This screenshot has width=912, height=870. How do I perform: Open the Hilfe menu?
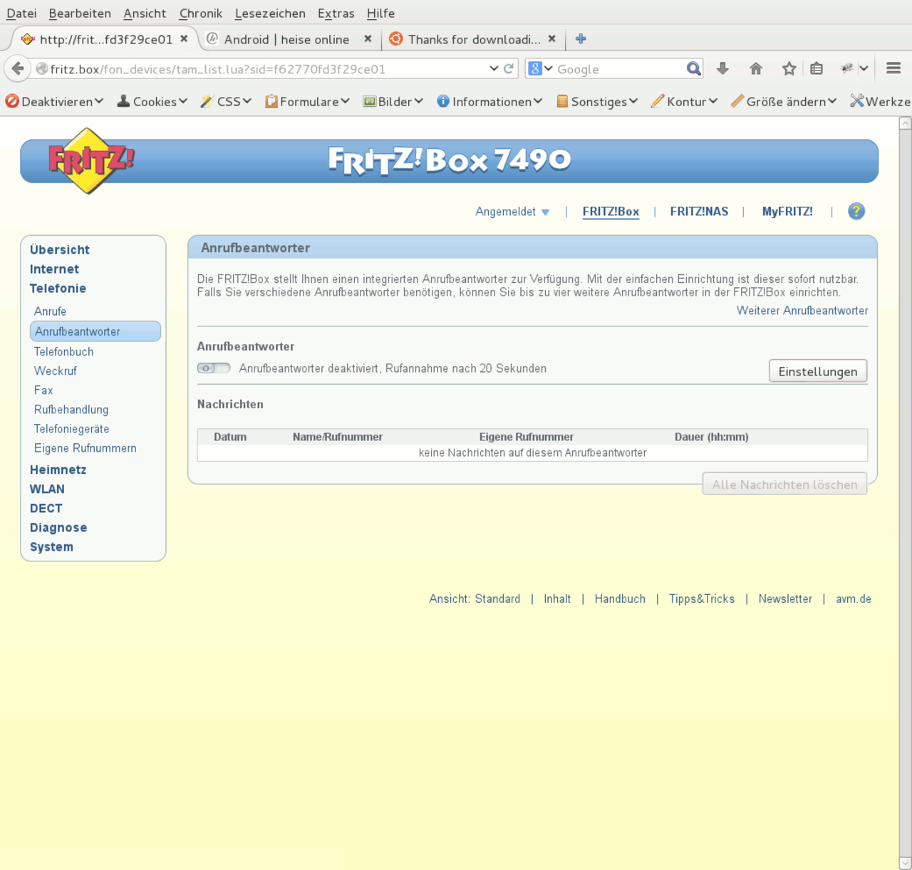(380, 13)
